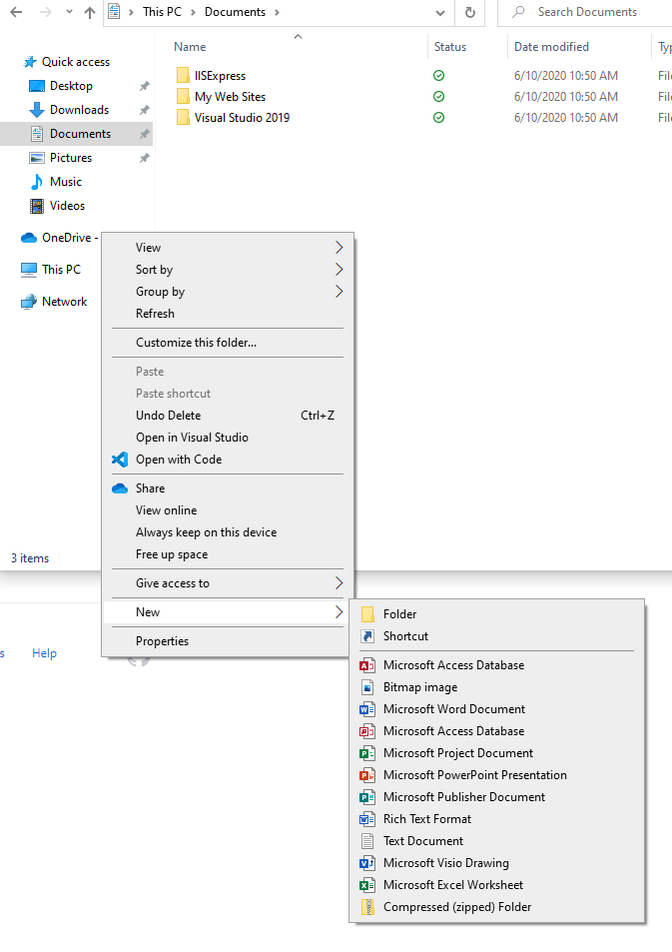This screenshot has height=952, width=672.
Task: Create a new Rich Text Format file
Action: [x=497, y=819]
